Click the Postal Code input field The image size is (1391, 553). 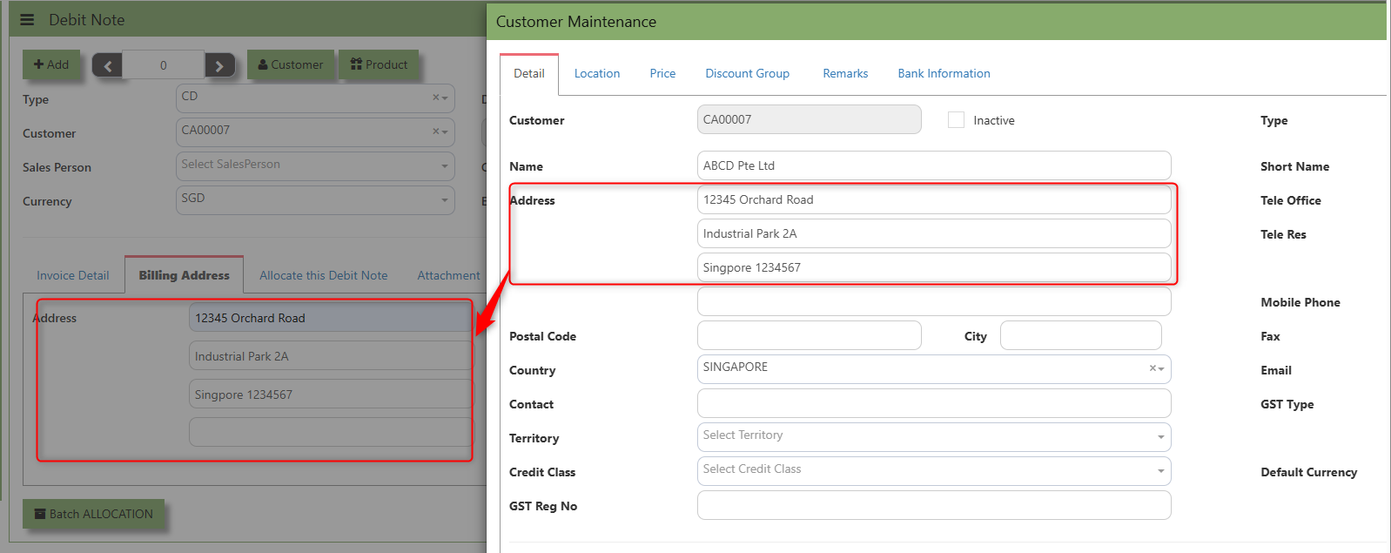[809, 335]
